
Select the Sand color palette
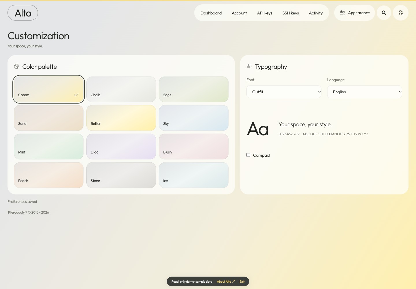pos(49,118)
